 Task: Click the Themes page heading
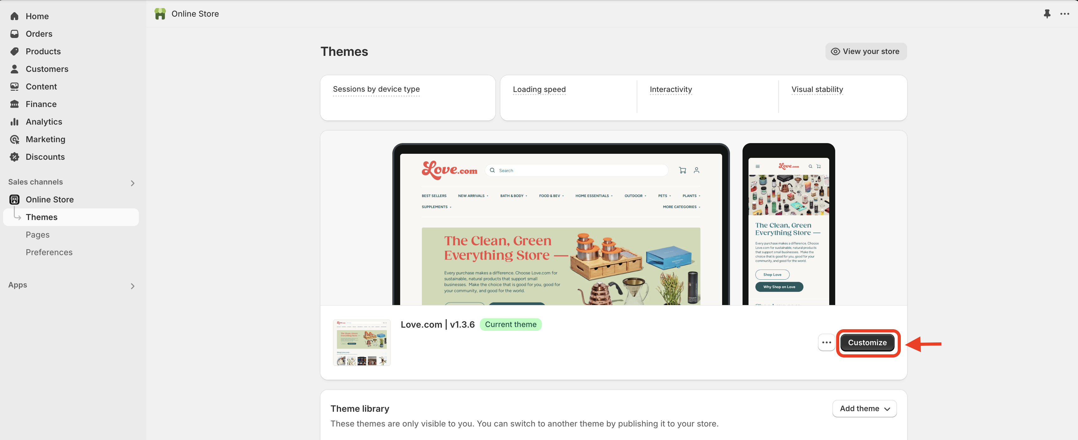(344, 51)
